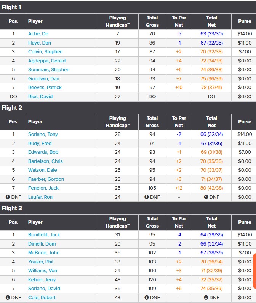Open Soriano, Tony player profile
256x303 pixels.
pos(43,134)
